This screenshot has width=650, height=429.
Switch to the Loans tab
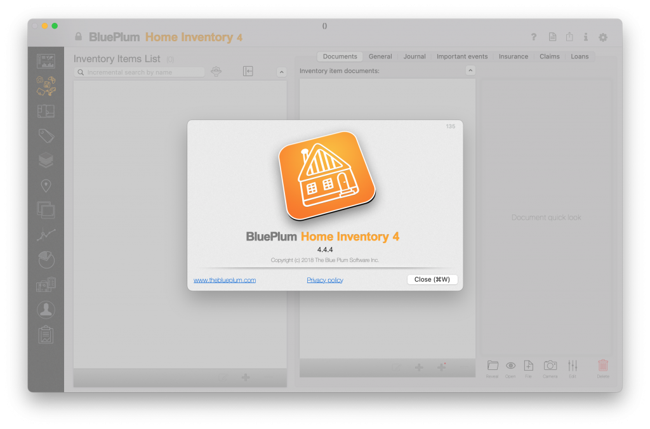coord(580,56)
